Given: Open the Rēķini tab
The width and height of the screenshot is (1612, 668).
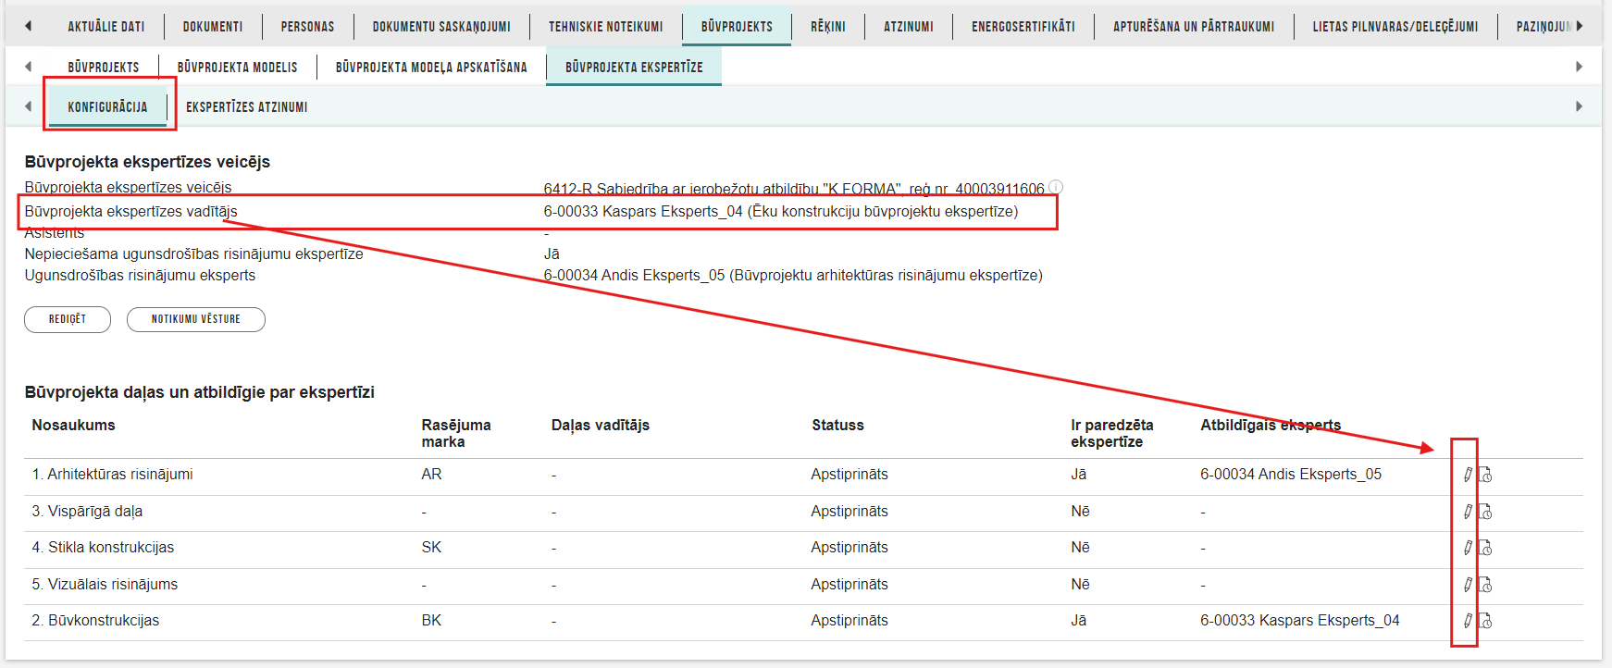Looking at the screenshot, I should point(828,27).
